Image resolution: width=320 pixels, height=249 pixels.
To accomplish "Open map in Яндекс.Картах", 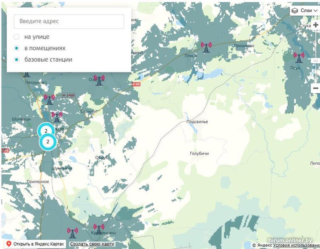I will [x=35, y=244].
